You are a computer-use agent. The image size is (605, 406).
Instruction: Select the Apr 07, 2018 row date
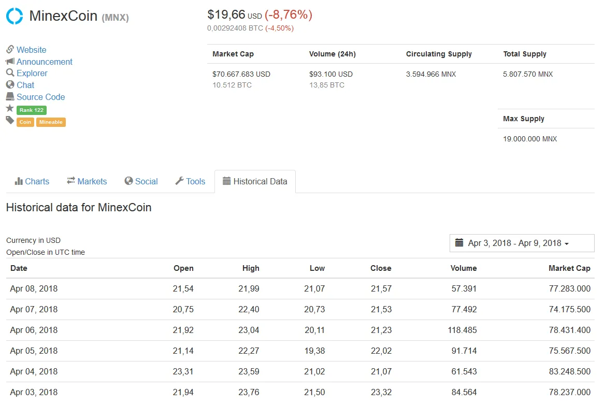coord(34,310)
